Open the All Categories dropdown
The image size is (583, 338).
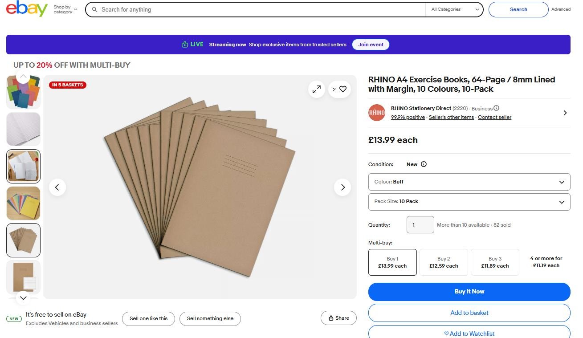455,9
